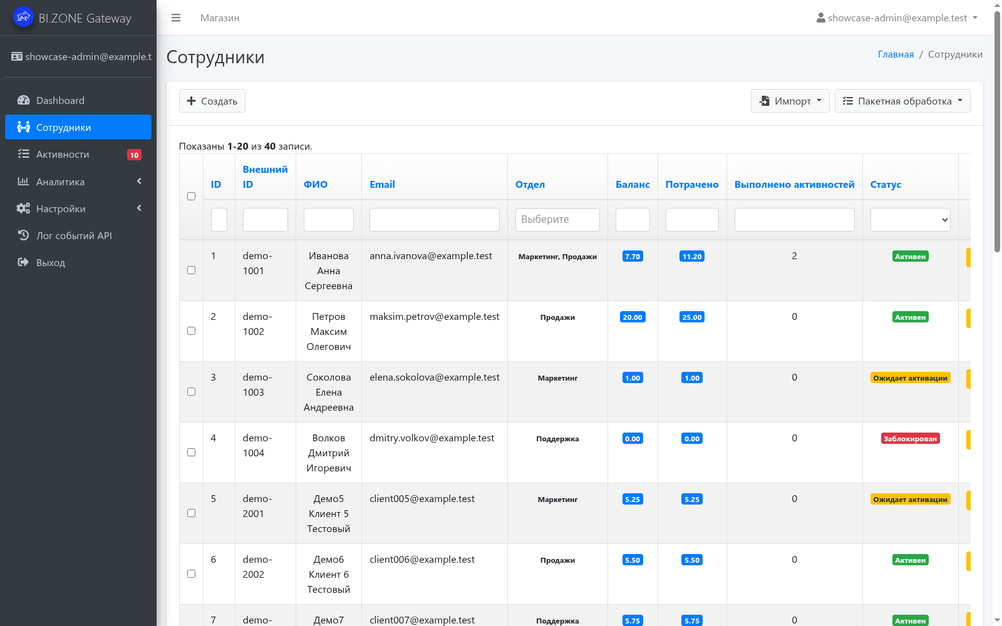Screen dimensions: 1002x626
Task: Click the Dashboard gauge icon
Action: pyautogui.click(x=23, y=100)
